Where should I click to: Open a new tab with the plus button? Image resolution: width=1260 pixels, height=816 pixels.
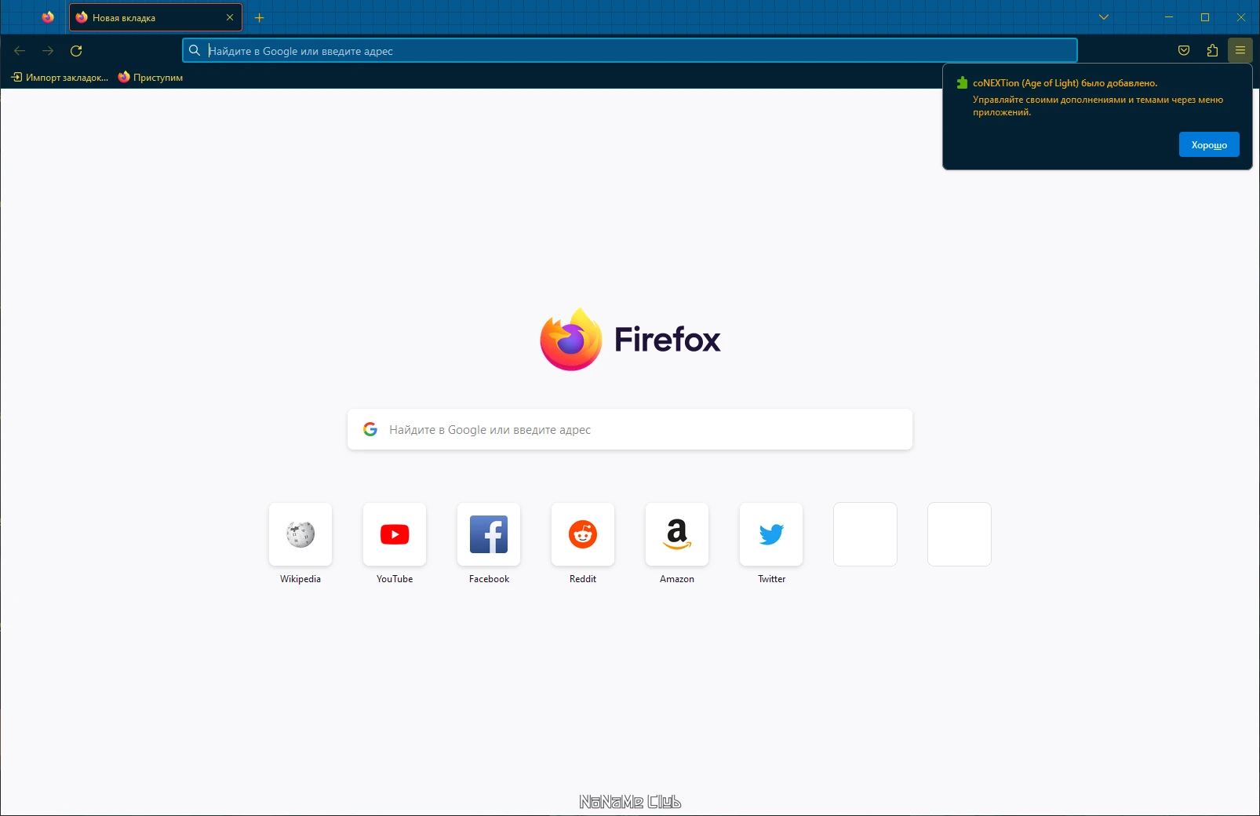coord(260,16)
